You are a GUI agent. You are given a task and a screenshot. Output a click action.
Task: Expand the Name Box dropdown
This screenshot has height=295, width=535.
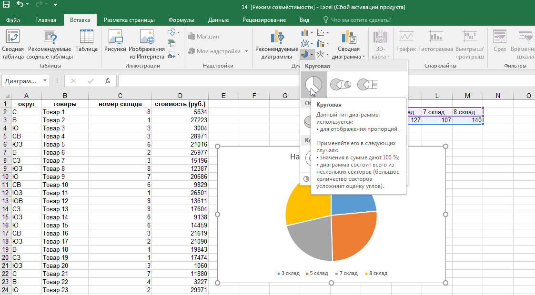click(x=45, y=81)
